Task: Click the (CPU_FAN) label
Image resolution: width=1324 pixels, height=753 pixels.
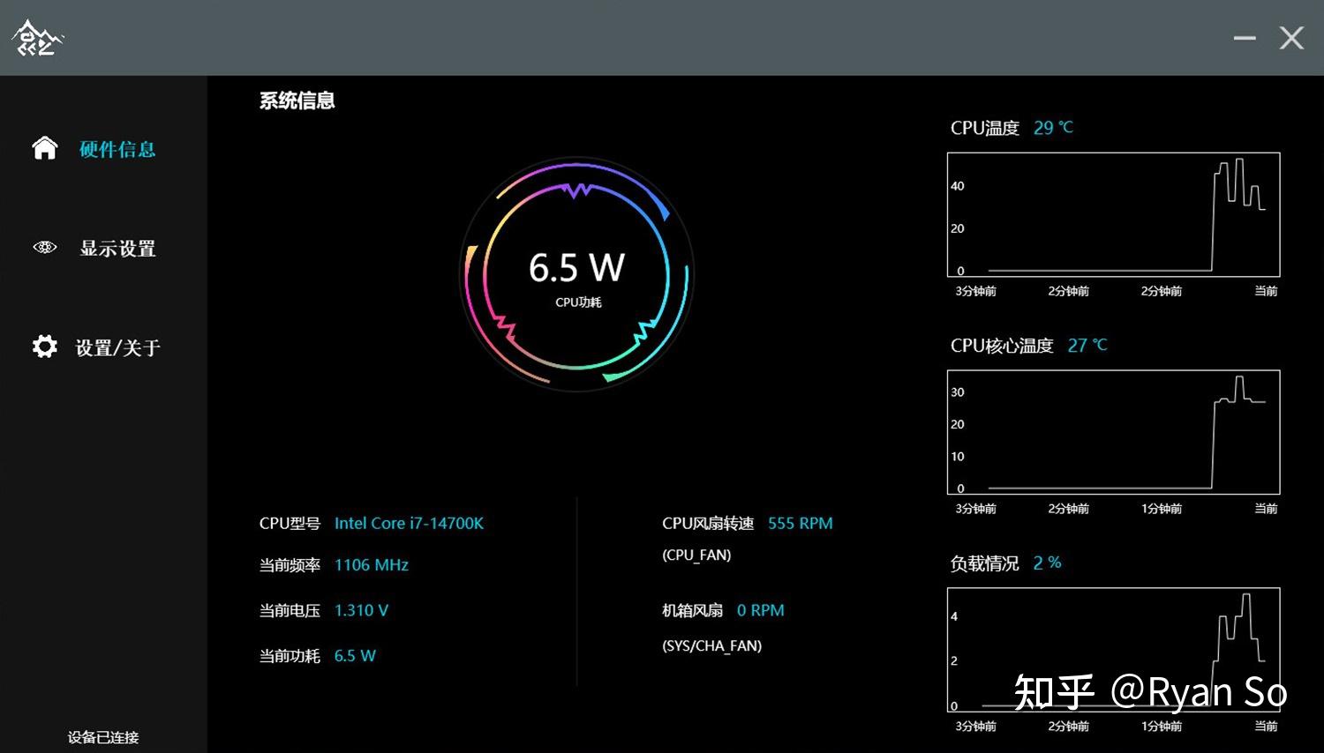Action: pos(696,555)
